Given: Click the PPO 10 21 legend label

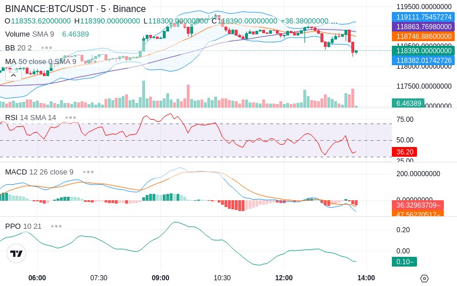Looking at the screenshot, I should [23, 226].
